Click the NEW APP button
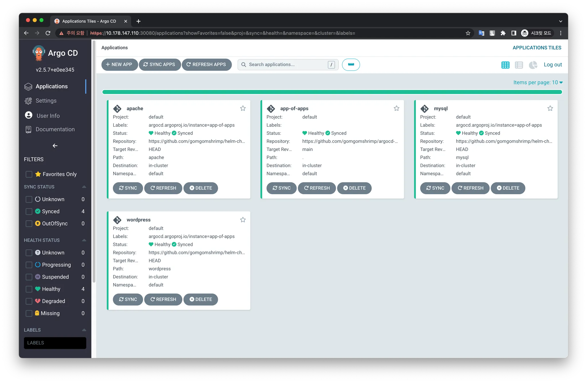 point(119,65)
